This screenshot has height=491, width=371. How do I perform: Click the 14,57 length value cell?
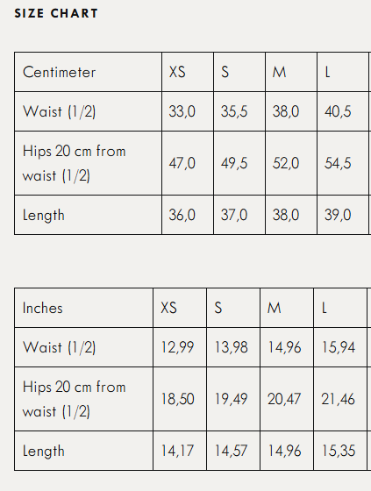(233, 451)
